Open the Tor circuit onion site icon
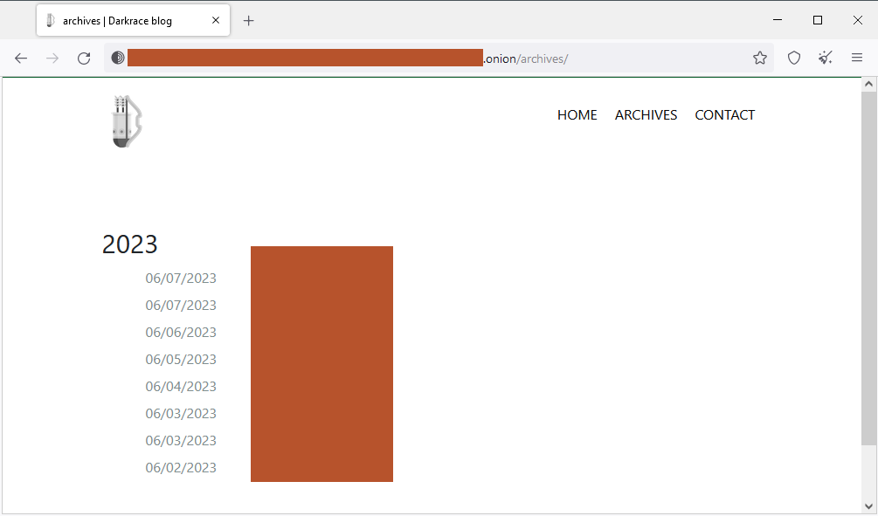The width and height of the screenshot is (878, 516). coord(118,58)
